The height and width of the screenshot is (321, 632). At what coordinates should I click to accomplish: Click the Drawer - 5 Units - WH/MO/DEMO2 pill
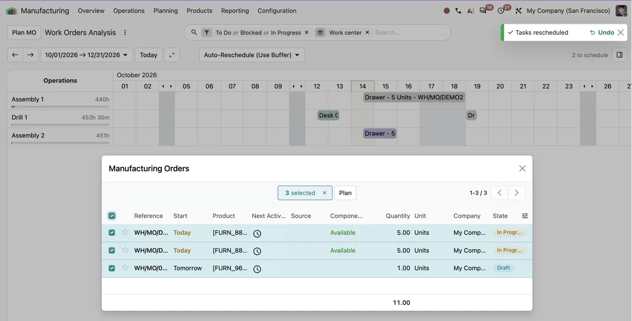tap(414, 97)
